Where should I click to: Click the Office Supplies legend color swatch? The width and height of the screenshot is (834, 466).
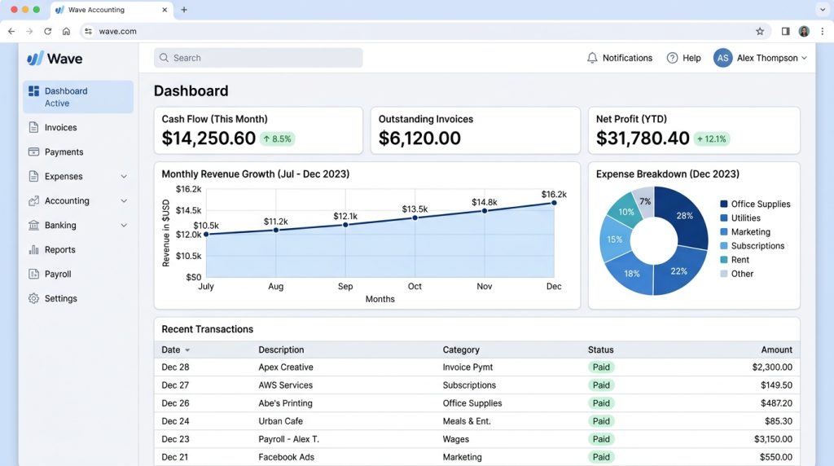pos(724,204)
